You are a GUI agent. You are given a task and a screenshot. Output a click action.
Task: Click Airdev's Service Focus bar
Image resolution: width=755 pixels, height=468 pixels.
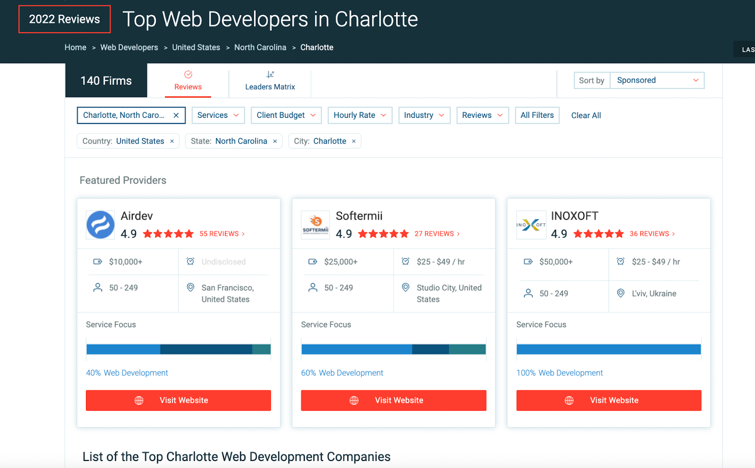178,349
